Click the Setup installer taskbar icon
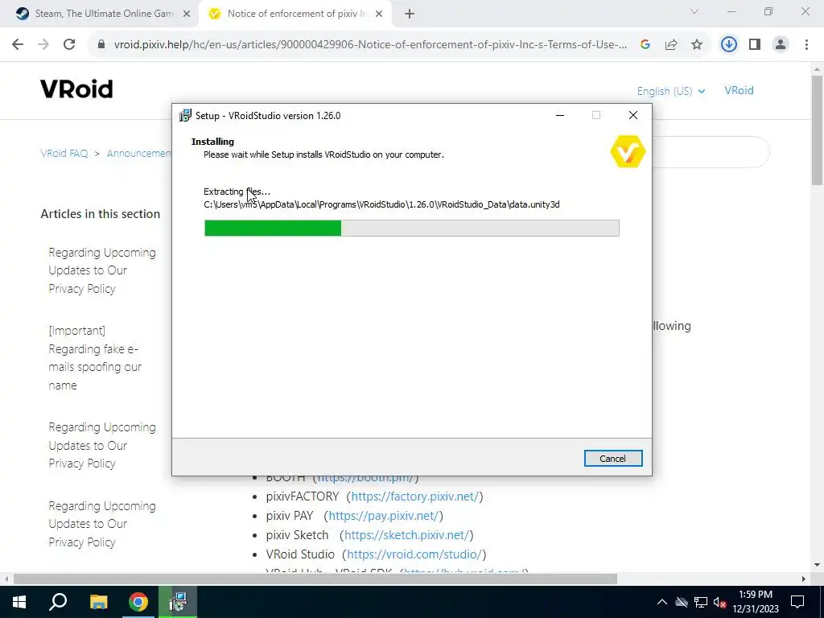824x618 pixels. [178, 602]
